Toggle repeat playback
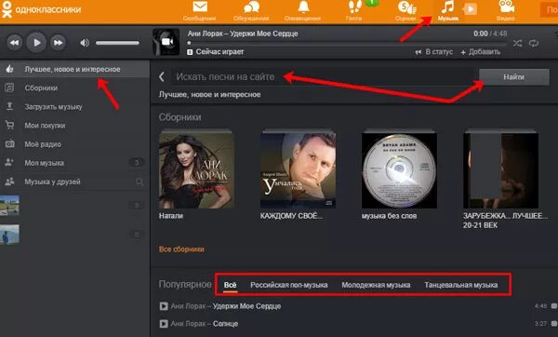 coord(534,44)
